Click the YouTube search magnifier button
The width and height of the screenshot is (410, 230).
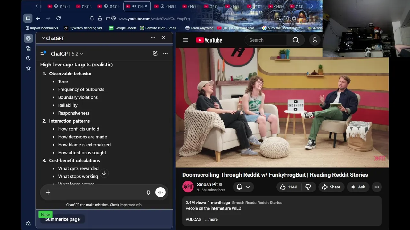pyautogui.click(x=295, y=40)
